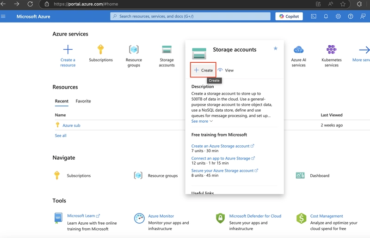Open portal settings gear
This screenshot has width=370, height=238.
338,16
